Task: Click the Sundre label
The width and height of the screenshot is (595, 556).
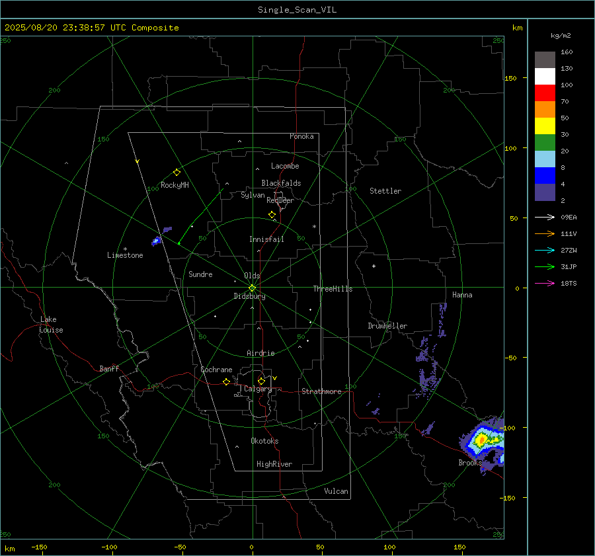Action: click(x=200, y=274)
